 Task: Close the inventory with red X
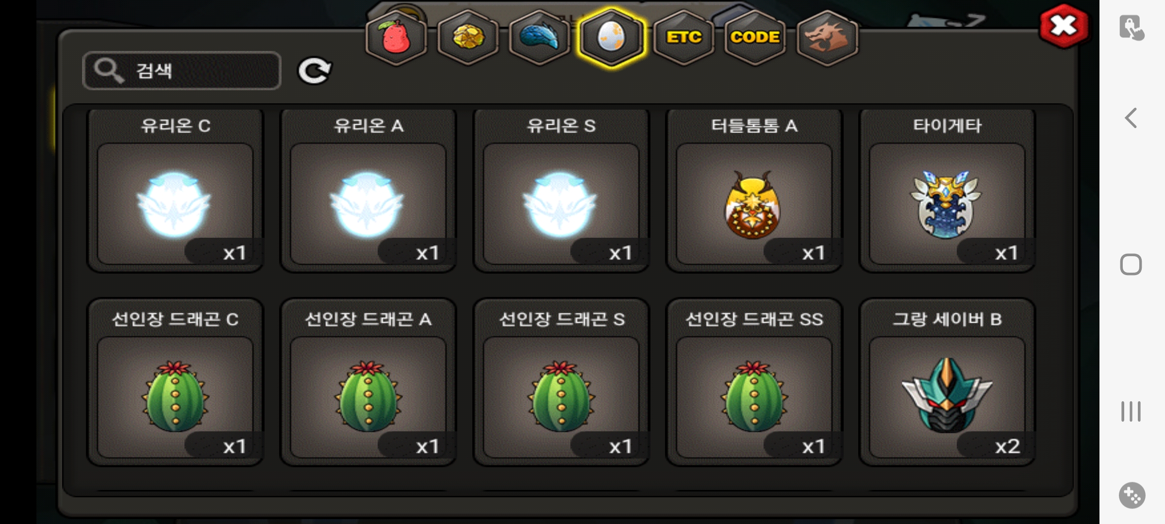click(x=1064, y=26)
